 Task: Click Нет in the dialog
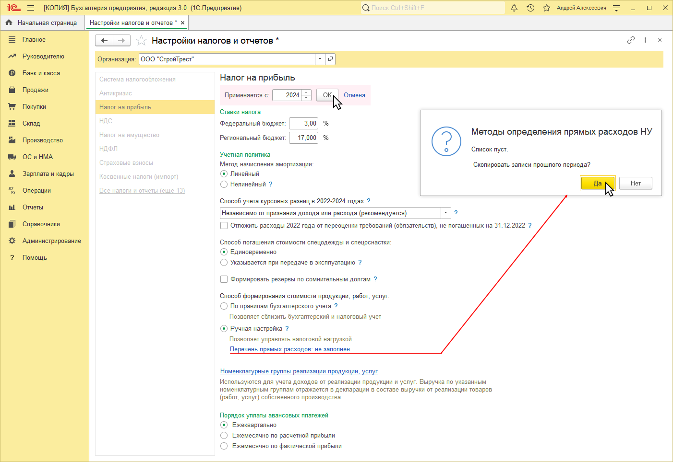636,184
